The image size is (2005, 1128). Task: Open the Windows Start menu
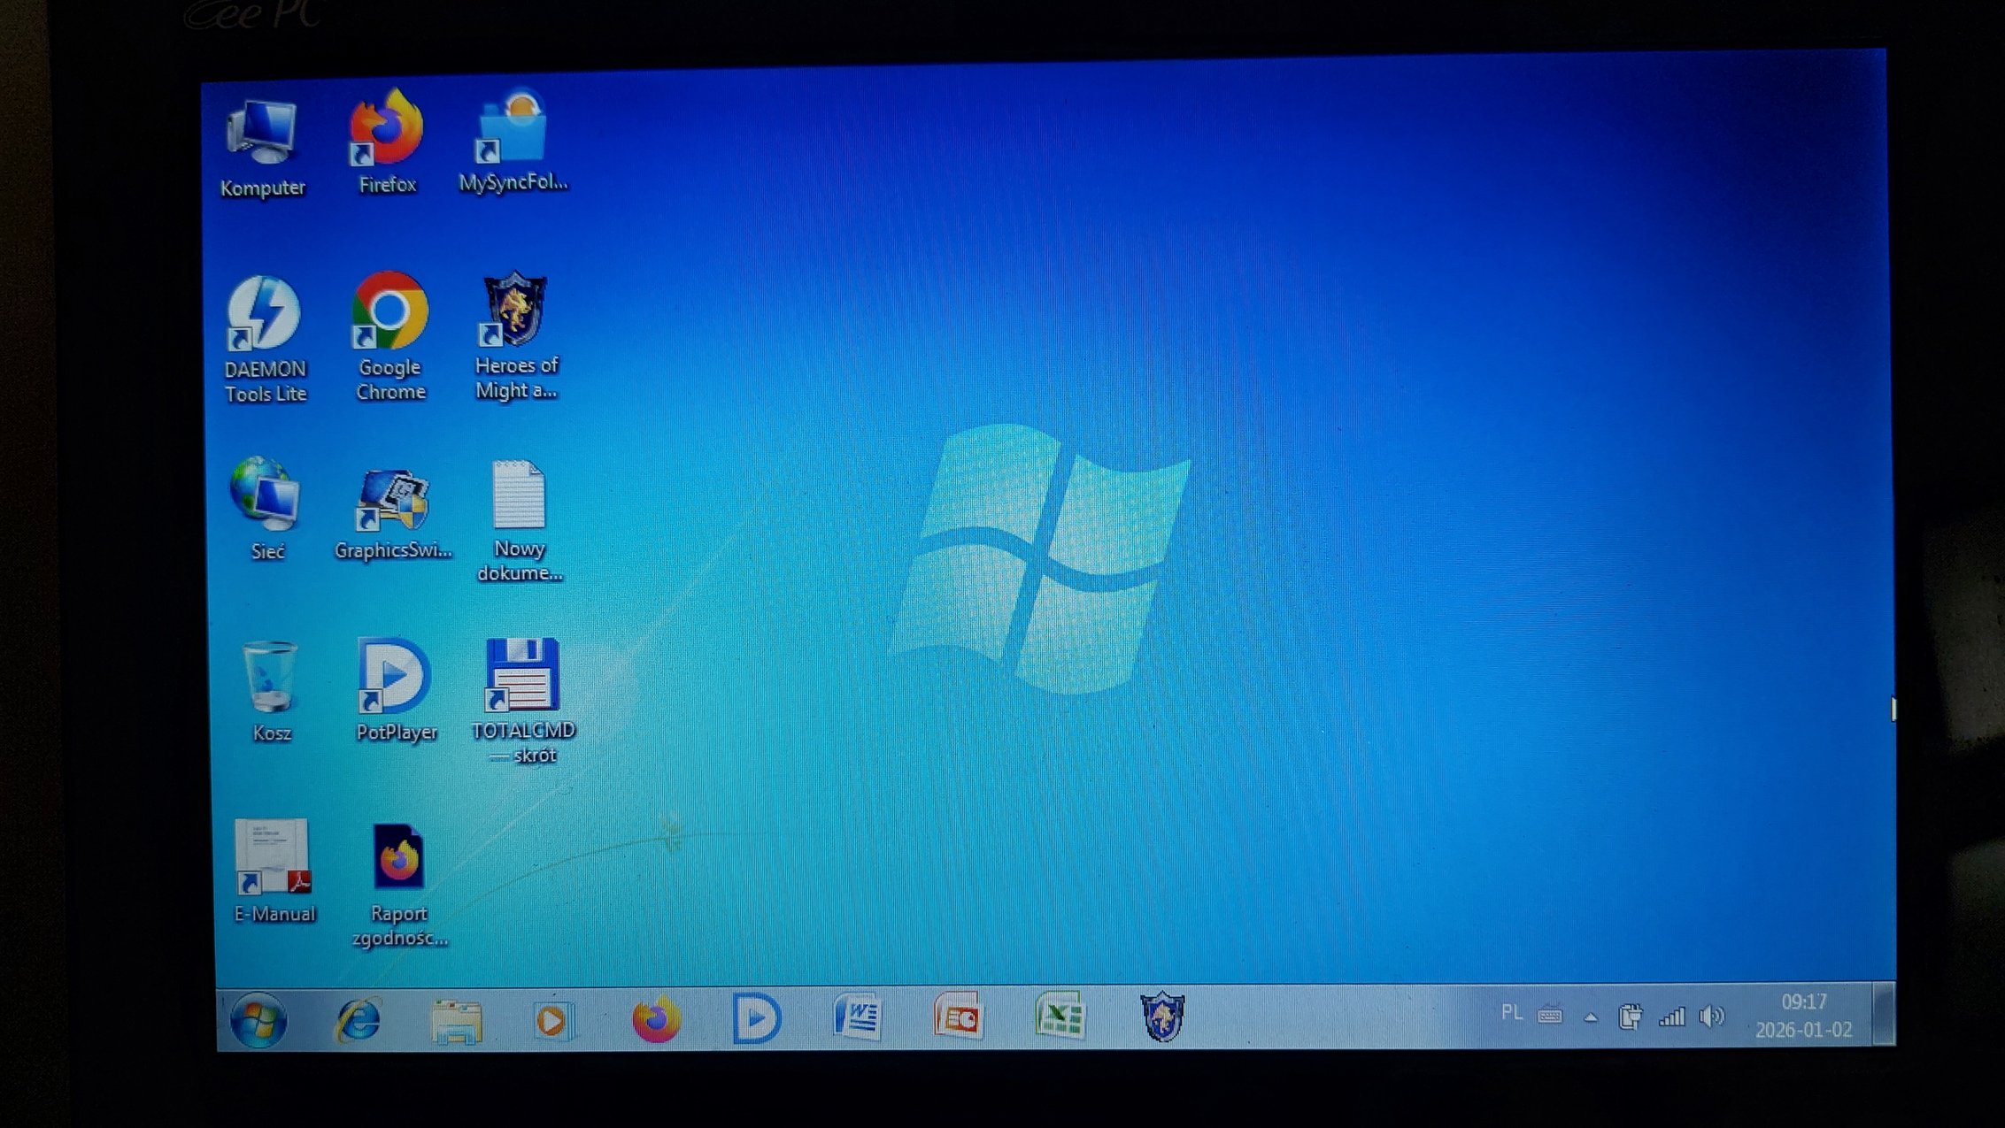[258, 1019]
